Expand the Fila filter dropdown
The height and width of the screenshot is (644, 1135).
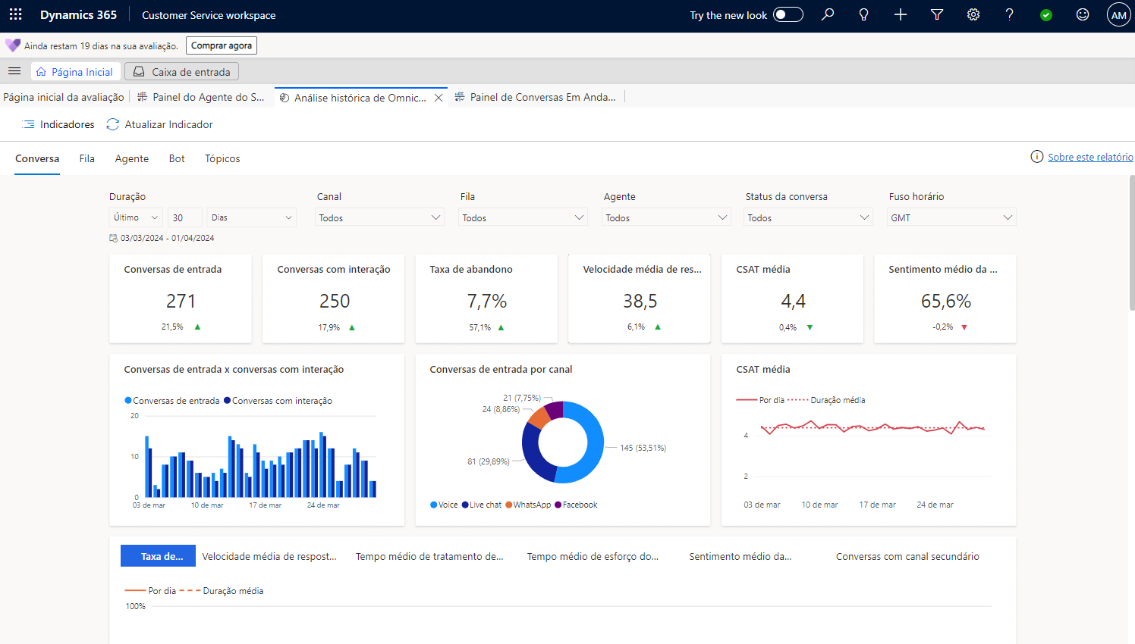tap(523, 217)
